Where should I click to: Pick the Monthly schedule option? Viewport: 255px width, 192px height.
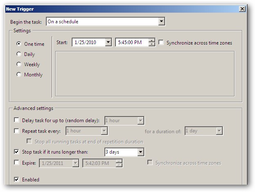coord(19,74)
